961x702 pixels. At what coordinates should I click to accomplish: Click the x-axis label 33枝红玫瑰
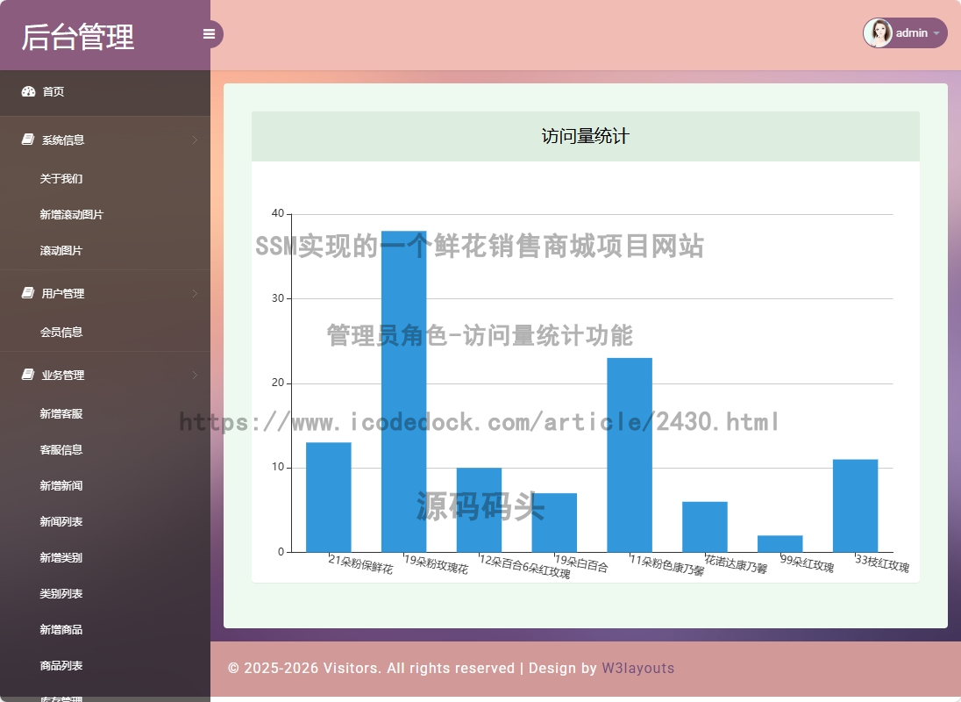tap(882, 562)
